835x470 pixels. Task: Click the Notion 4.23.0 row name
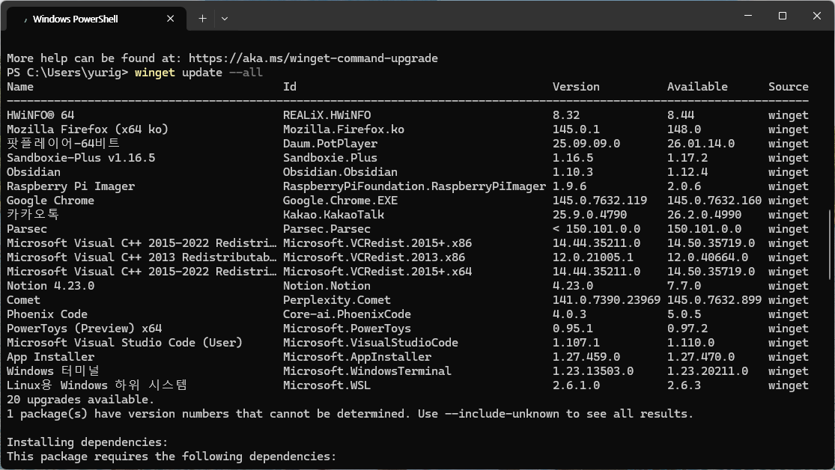click(x=50, y=286)
